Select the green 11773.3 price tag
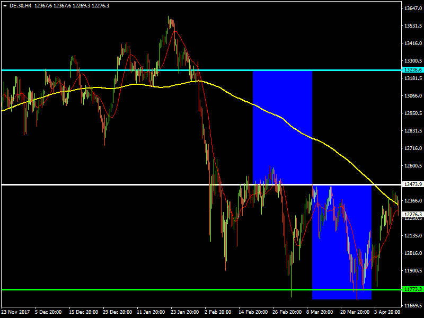Viewport: 424px width, 318px height. 413,289
